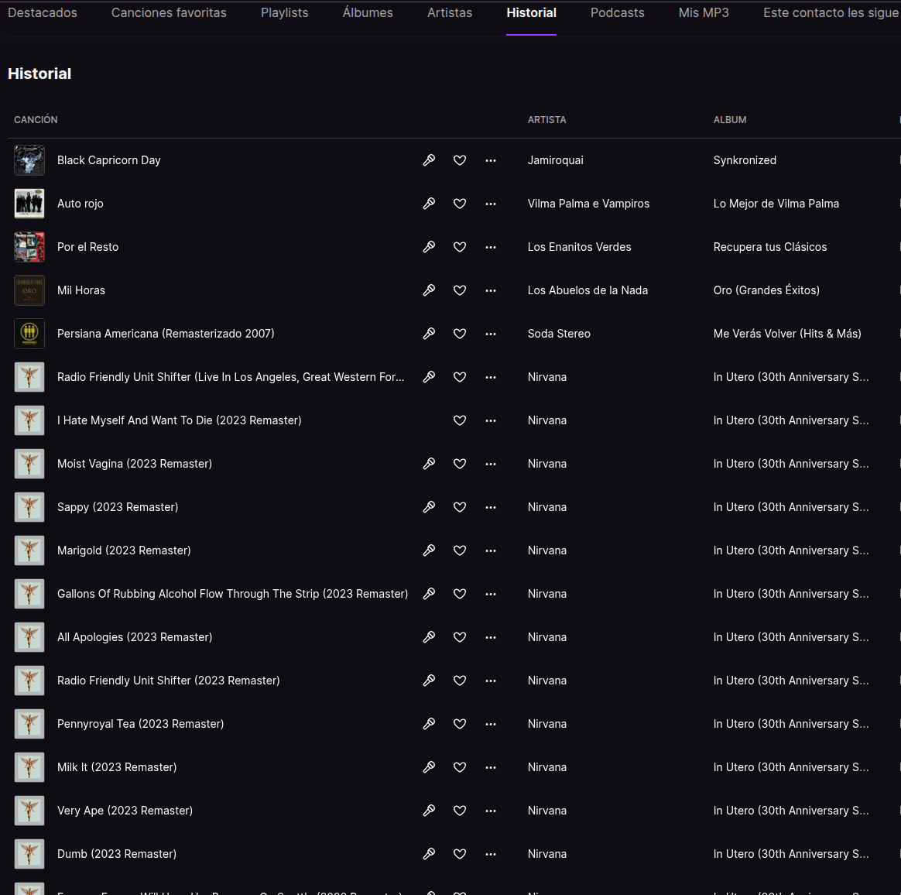901x895 pixels.
Task: Go to the Playlists tab
Action: pyautogui.click(x=284, y=12)
